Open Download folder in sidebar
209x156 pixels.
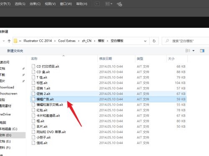point(7,87)
